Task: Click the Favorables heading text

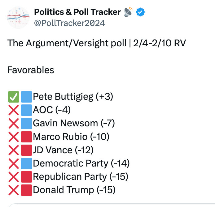Action: (31, 70)
